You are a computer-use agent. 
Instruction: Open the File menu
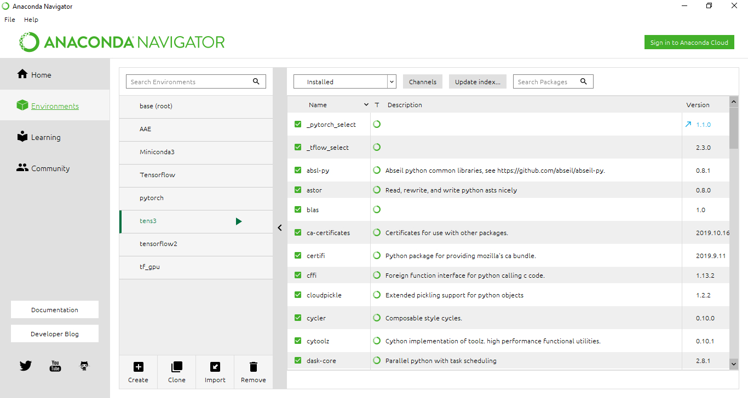(x=10, y=20)
